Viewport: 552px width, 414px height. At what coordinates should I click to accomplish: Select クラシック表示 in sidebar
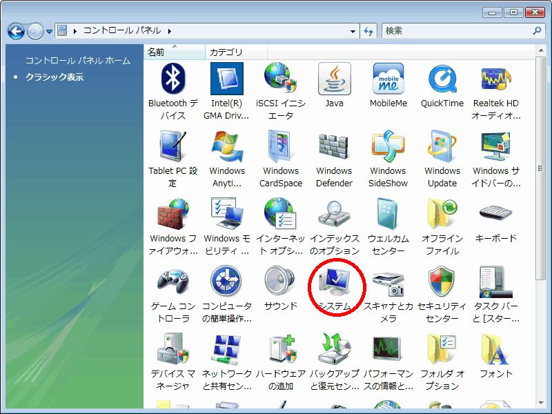55,77
